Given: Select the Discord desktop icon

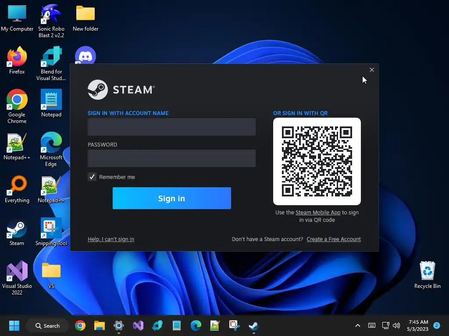Looking at the screenshot, I should [x=86, y=56].
